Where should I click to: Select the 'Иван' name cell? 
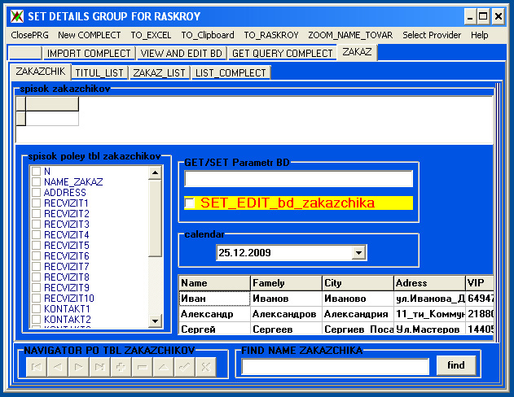tap(215, 299)
